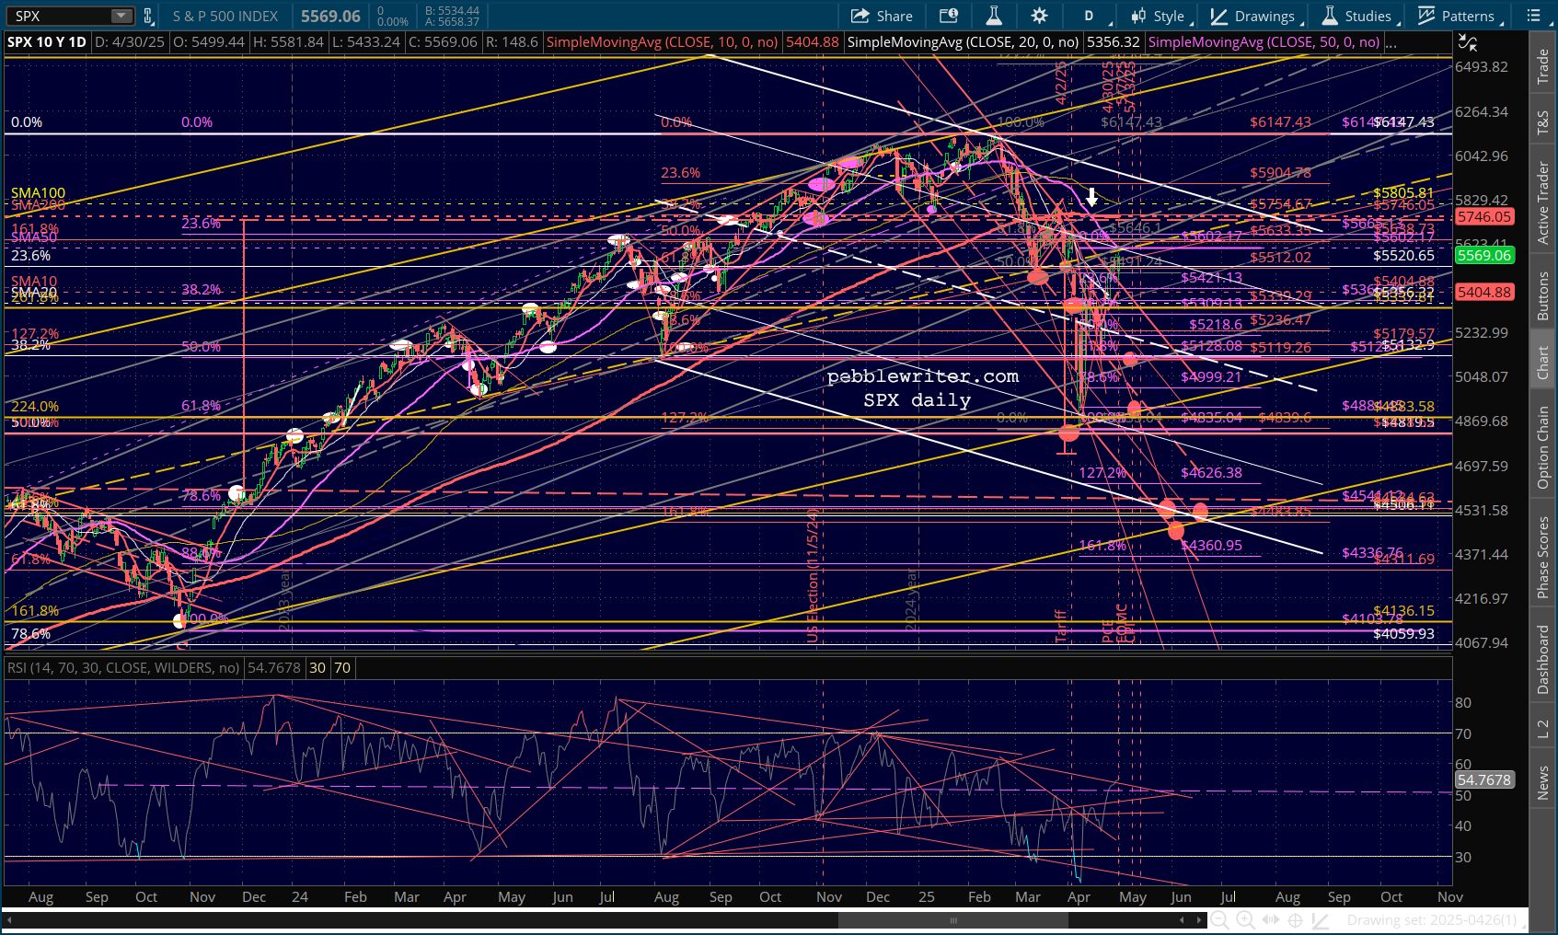Open the Studies menu
1558x935 pixels.
pos(1360,16)
